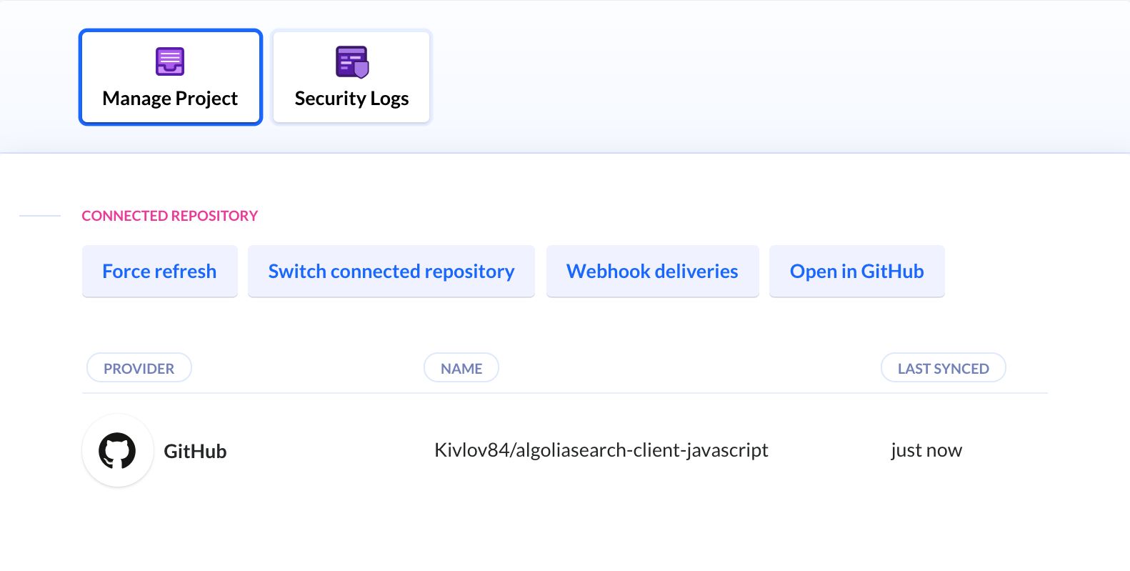
Task: Click Switch connected repository button
Action: click(x=391, y=272)
